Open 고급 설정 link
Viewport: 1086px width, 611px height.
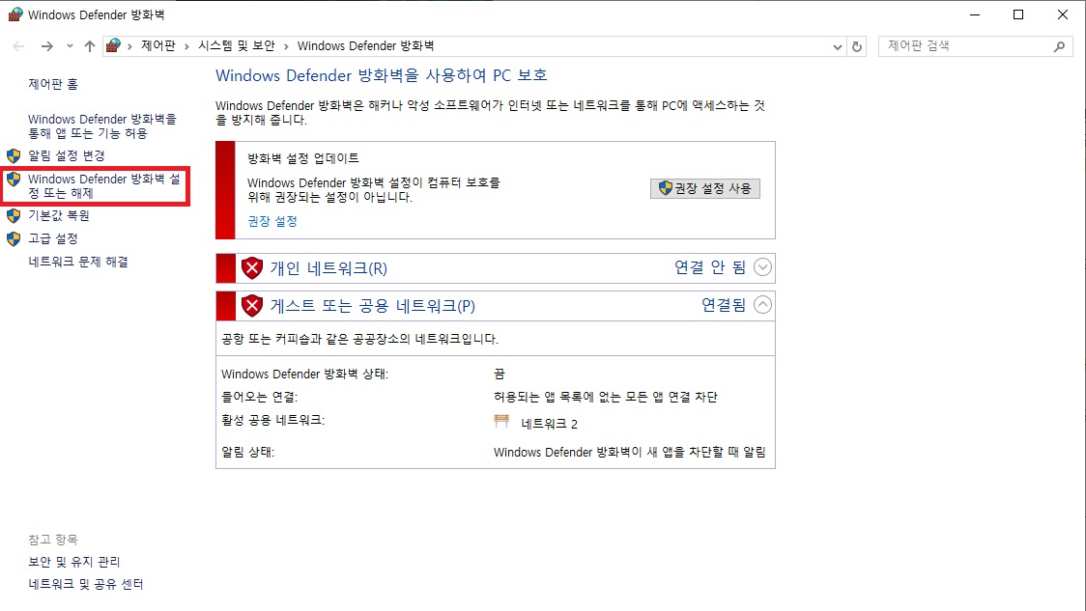point(52,238)
